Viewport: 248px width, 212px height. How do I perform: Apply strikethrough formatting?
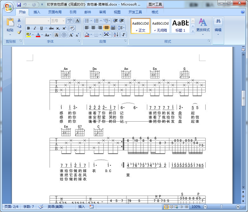pyautogui.click(x=51, y=28)
